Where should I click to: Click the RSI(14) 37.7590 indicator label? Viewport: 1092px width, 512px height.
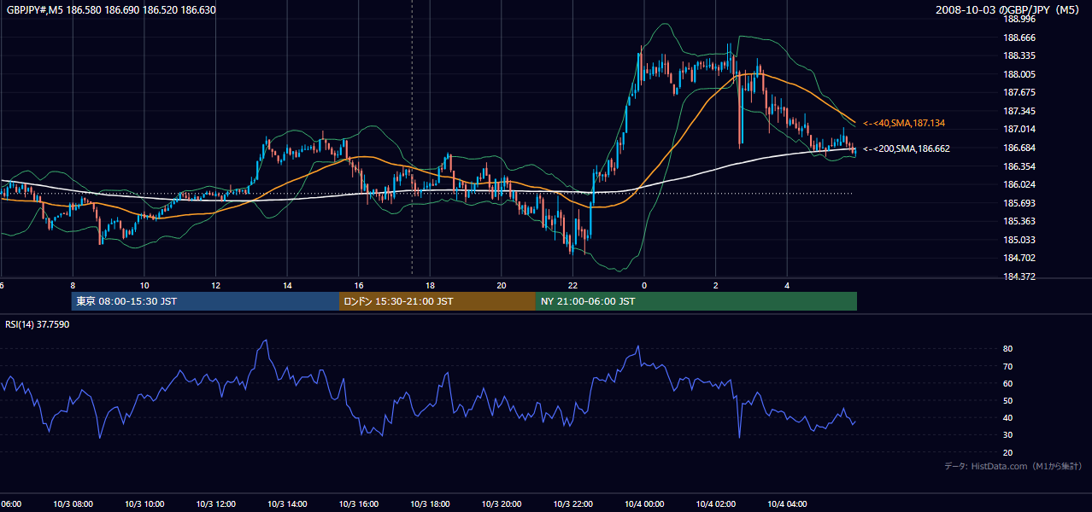[38, 324]
